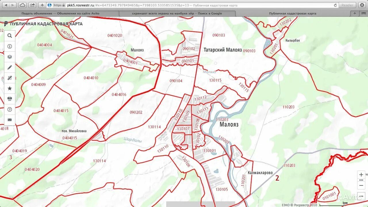Open a new tab from tab bar
The image size is (368, 207).
tap(355, 13)
